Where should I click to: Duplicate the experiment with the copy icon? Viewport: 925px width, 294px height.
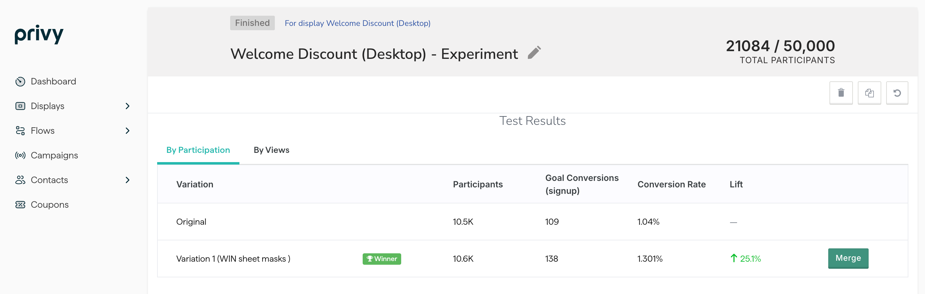(869, 93)
